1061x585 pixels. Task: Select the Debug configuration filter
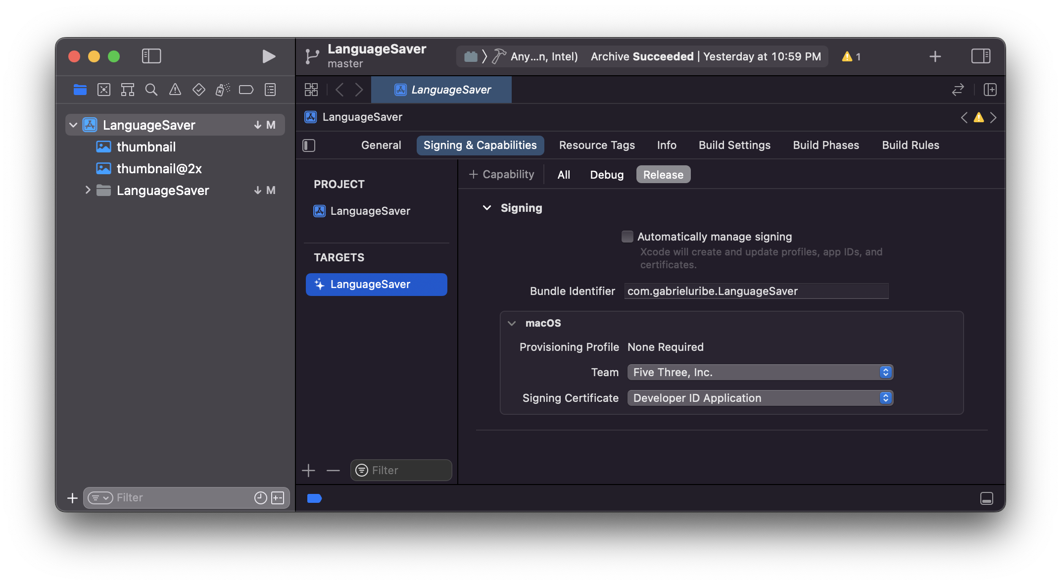[607, 175]
